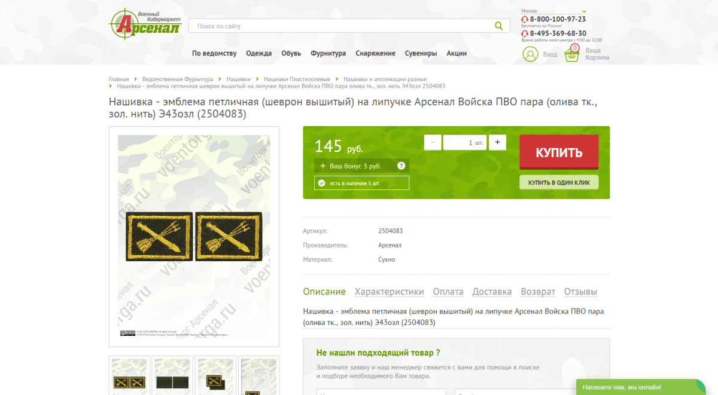Open the Фурнитура menu
This screenshot has height=395, width=718.
click(x=328, y=53)
